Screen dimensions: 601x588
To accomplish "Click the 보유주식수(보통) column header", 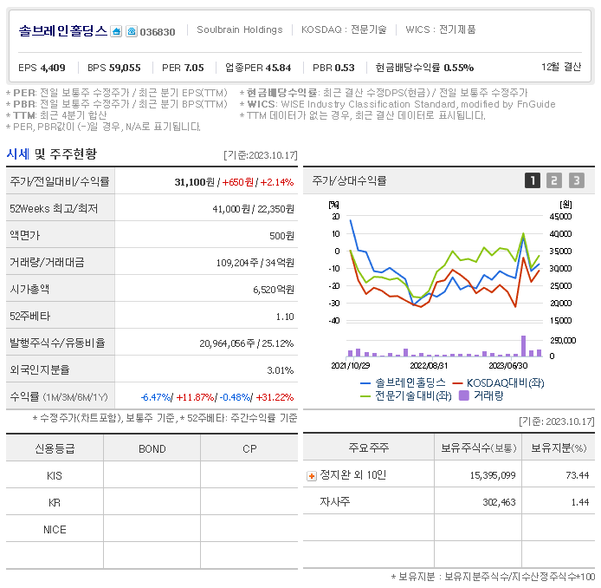I will [478, 448].
